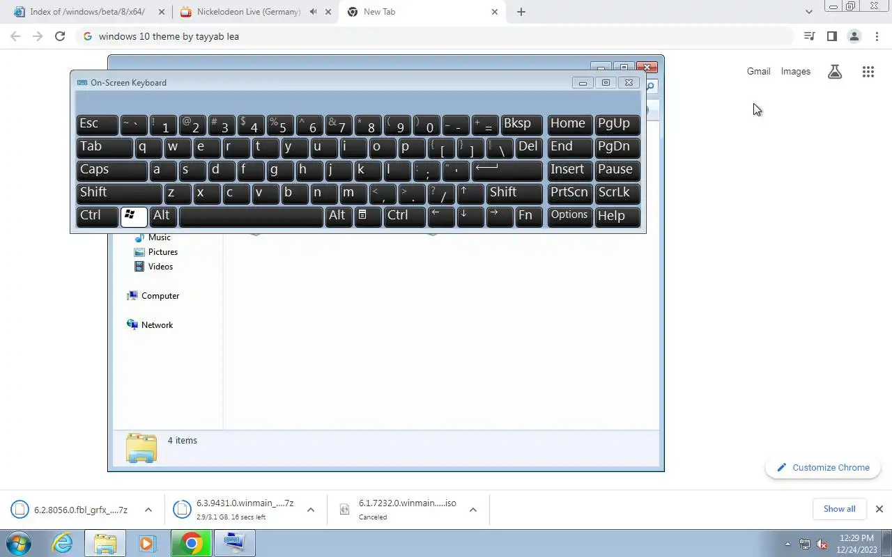Click the taskbar clock showing 12:29 PM

tap(856, 544)
